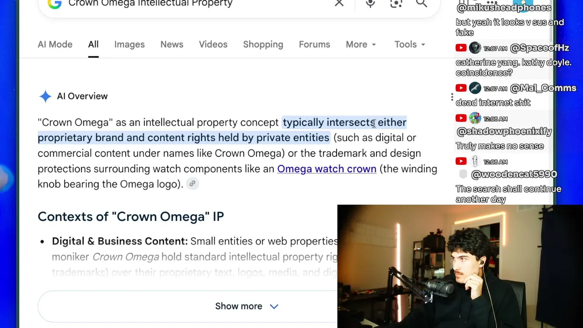
Task: Select the Forums tab
Action: (x=314, y=44)
